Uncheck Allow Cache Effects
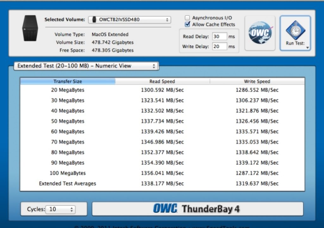Screen dimensions: 324x228 187,24
